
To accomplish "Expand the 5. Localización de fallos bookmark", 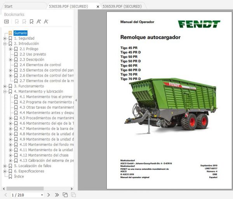I will coord(5,166).
